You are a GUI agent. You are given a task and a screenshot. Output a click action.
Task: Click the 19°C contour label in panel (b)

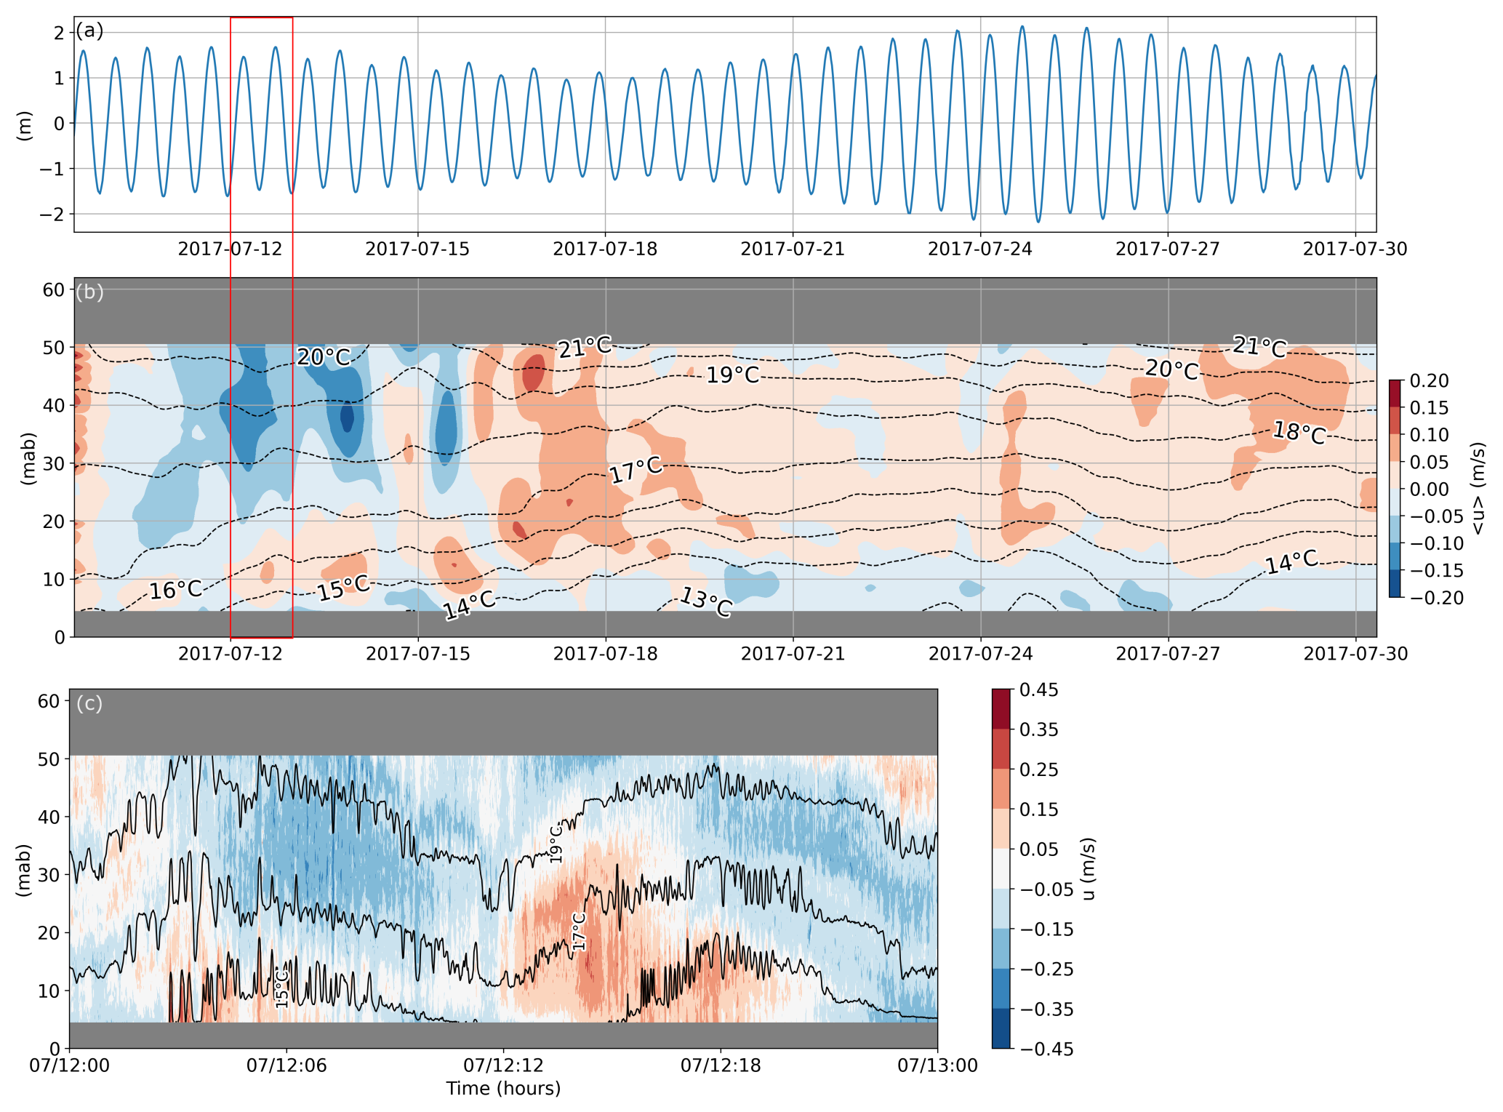[x=733, y=375]
